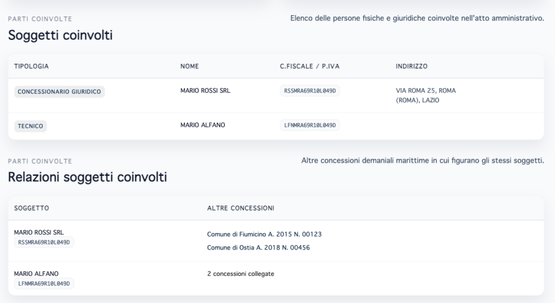
Task: Click the NOME column header
Action: coord(190,67)
